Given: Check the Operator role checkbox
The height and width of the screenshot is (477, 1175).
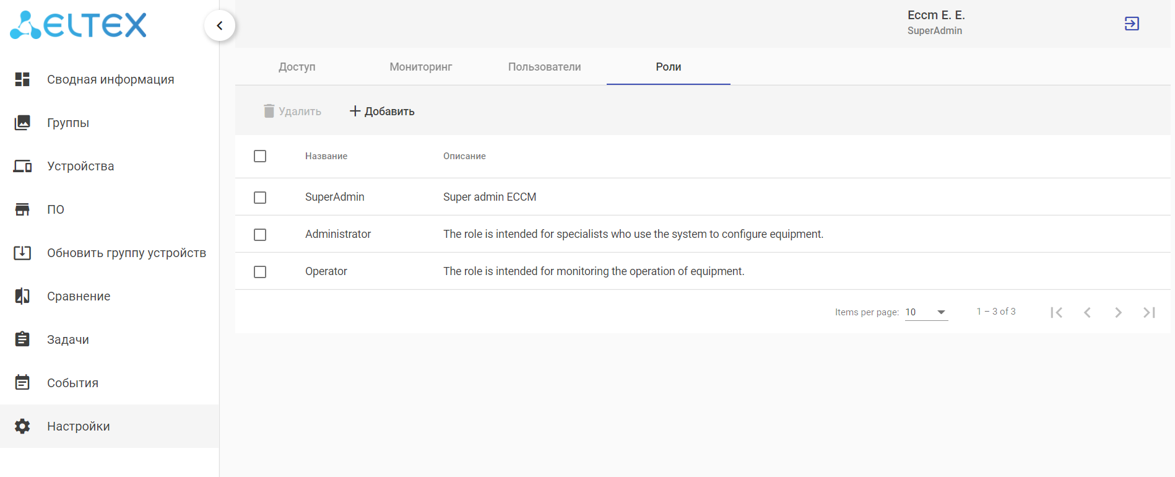Looking at the screenshot, I should point(260,272).
